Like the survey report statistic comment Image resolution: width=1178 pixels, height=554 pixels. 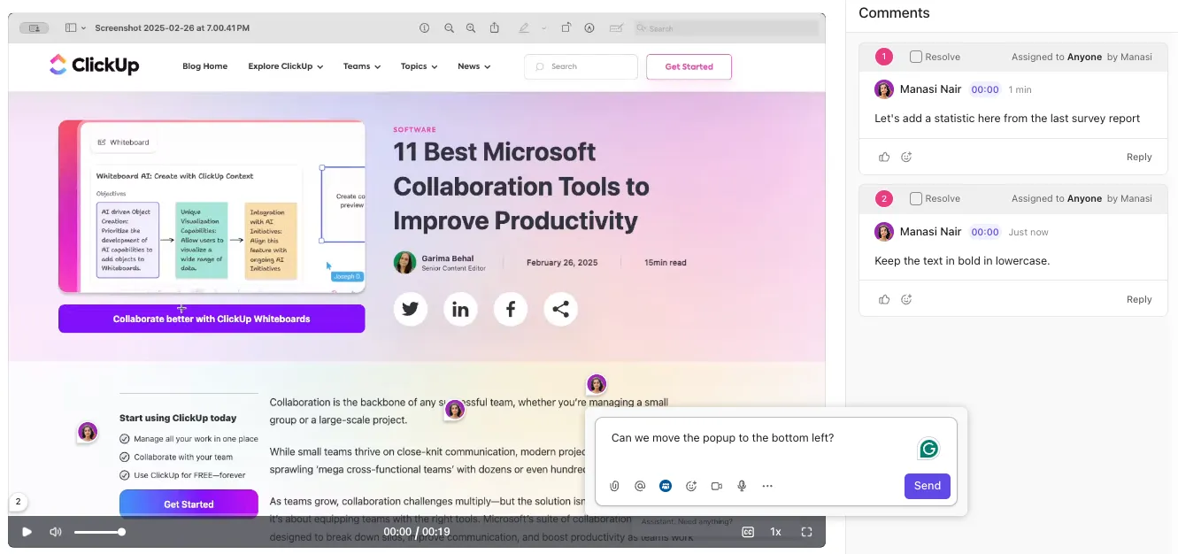click(x=884, y=157)
